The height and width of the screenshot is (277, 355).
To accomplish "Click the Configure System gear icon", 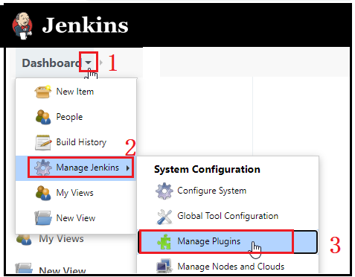I will pos(164,191).
